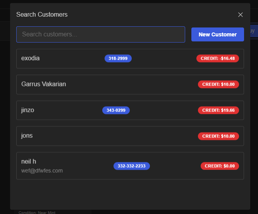The width and height of the screenshot is (258, 214).
Task: Select the exodia customer row
Action: 130,58
